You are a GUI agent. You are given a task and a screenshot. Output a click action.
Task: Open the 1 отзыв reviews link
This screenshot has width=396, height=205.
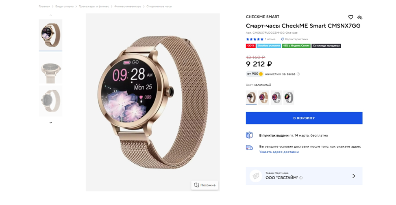270,39
